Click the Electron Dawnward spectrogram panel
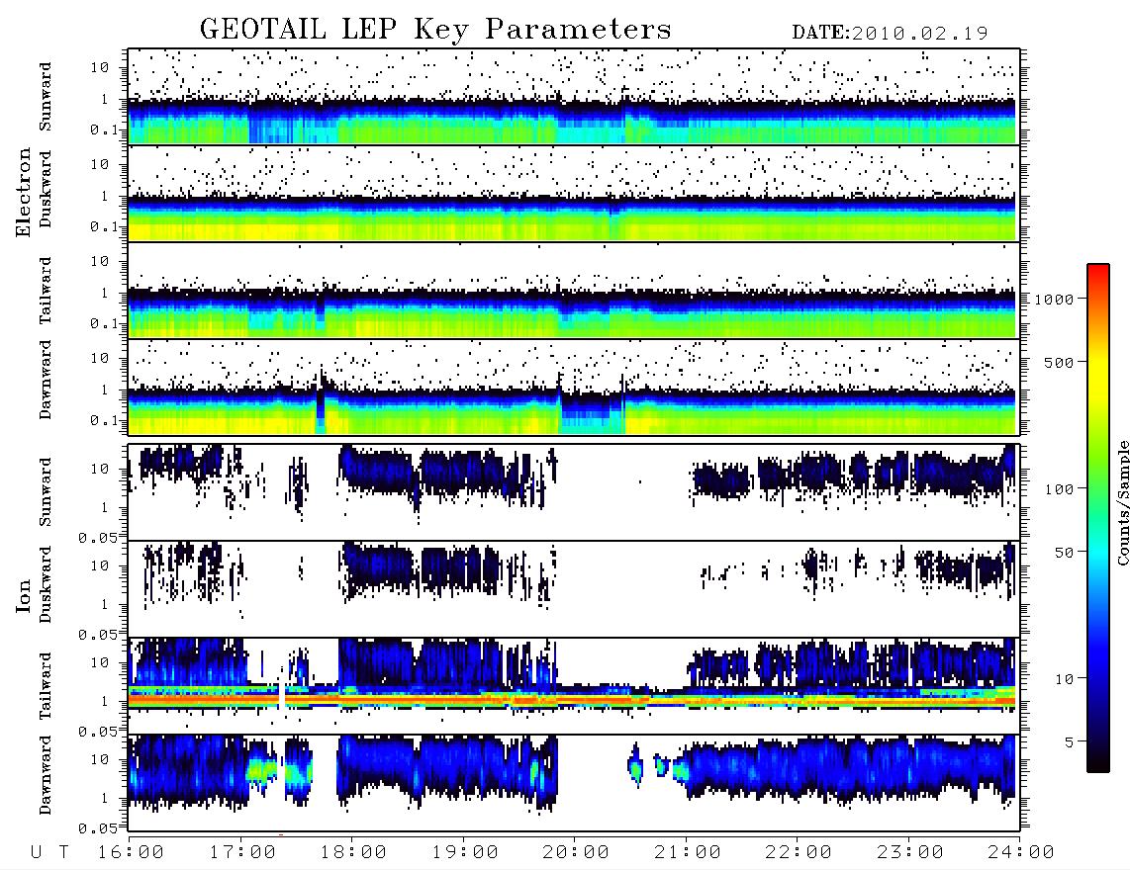This screenshot has height=870, width=1130. 574,387
